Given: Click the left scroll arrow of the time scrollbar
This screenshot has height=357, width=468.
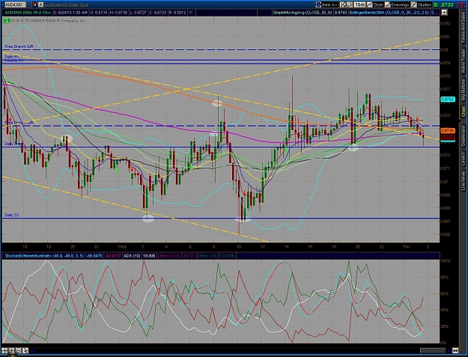Looking at the screenshot, I should 32,350.
